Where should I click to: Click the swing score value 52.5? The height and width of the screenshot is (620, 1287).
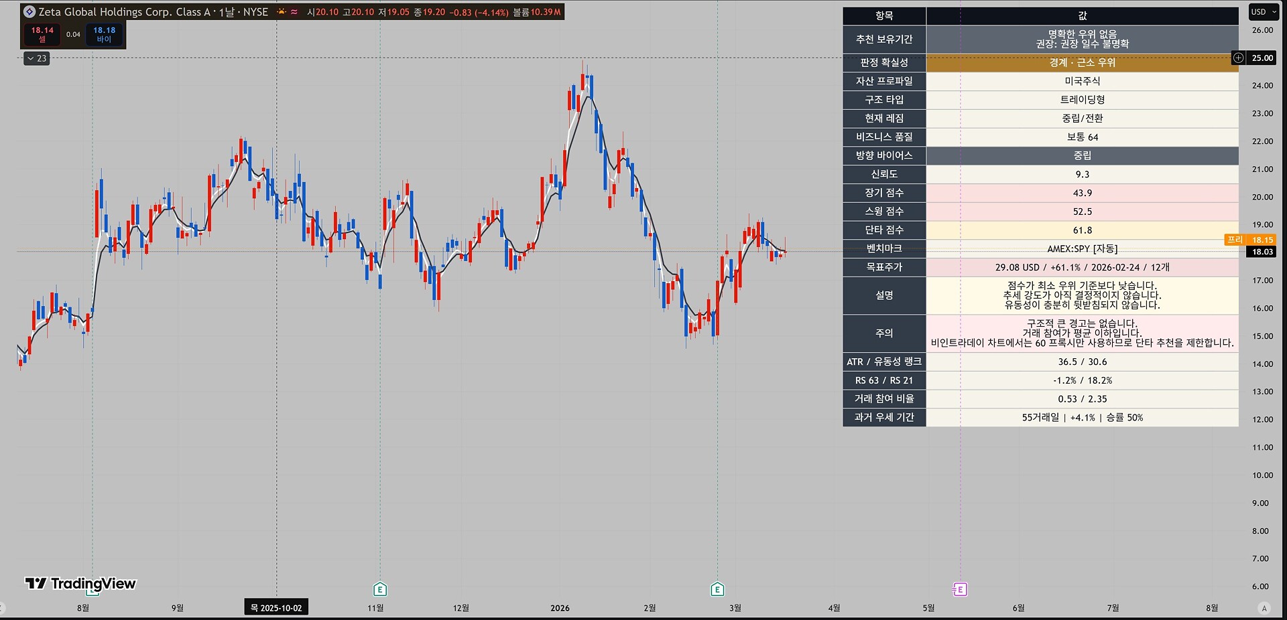pos(1083,212)
